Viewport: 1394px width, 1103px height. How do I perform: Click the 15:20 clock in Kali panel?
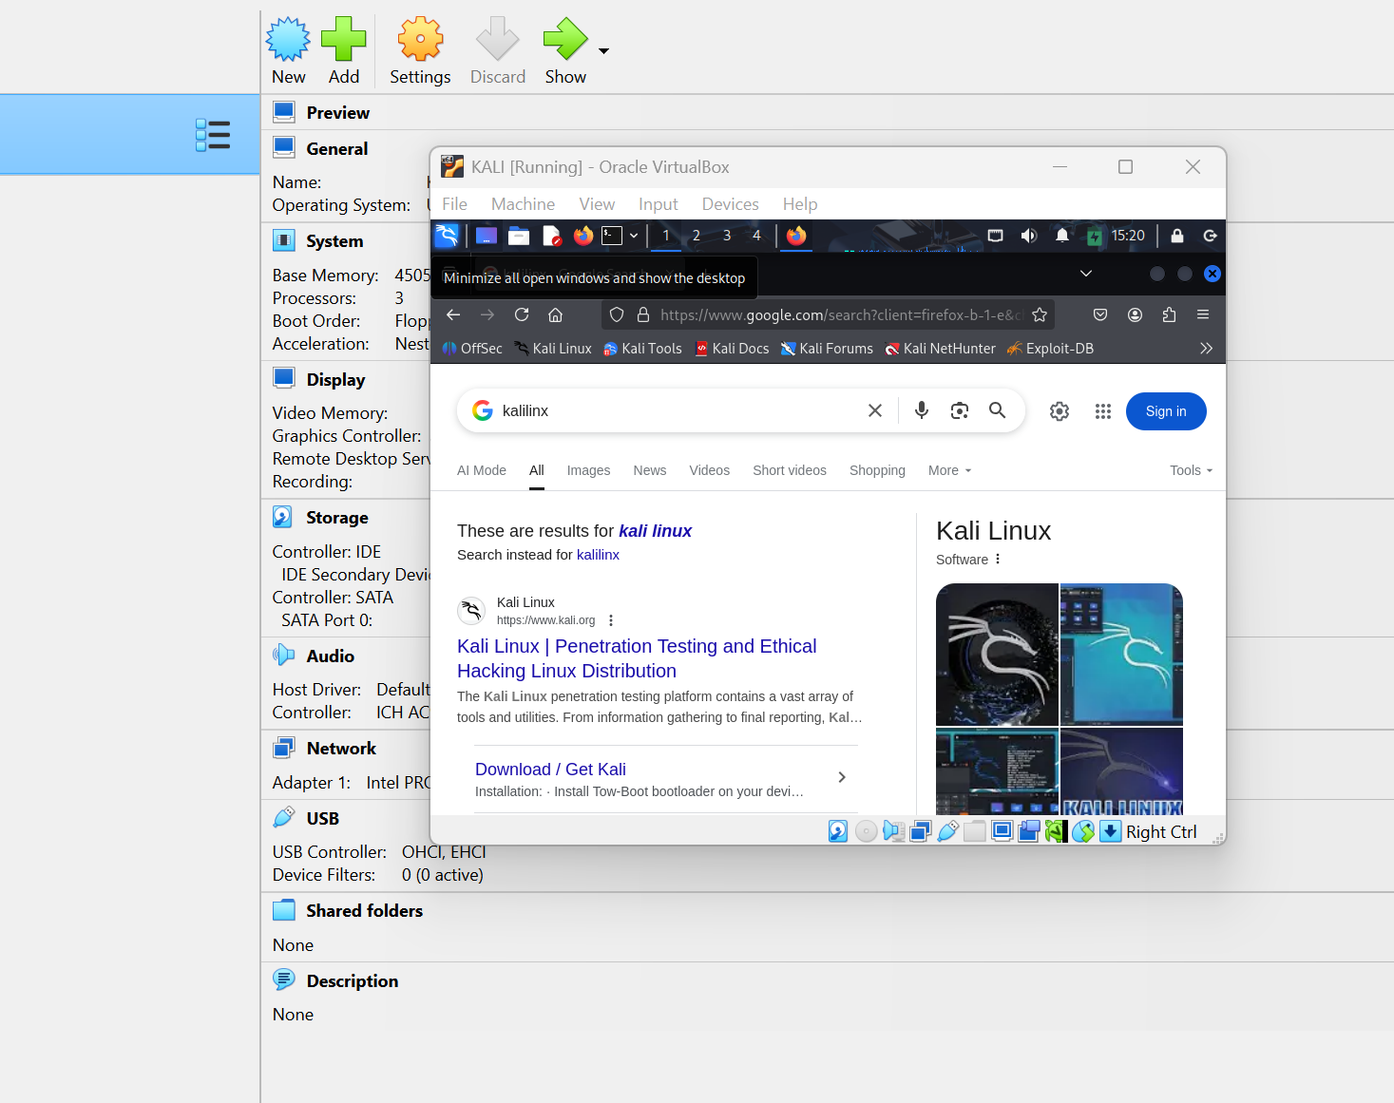pos(1128,236)
